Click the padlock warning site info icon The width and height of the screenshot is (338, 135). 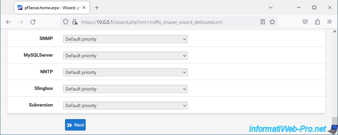(75, 22)
